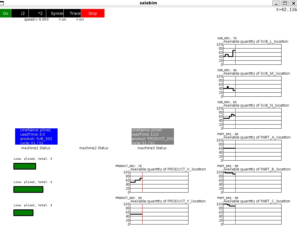Click the PART_C_location quantity chart

coord(252,214)
